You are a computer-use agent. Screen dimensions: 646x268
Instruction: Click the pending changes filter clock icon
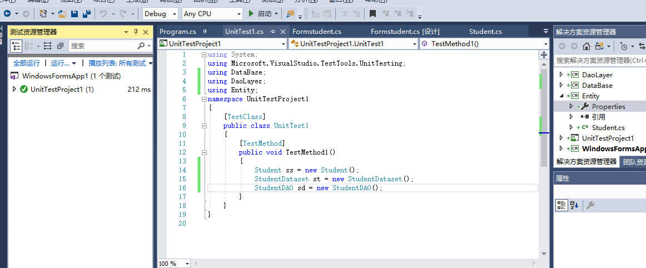623,46
